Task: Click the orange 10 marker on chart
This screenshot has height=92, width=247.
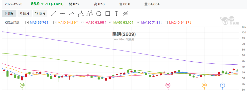Action: [204, 85]
